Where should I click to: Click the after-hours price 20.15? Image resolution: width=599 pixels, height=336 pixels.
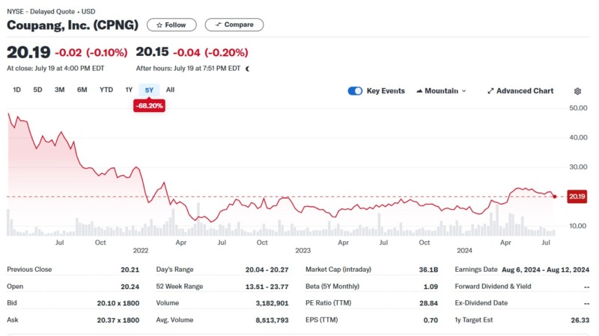click(x=152, y=52)
